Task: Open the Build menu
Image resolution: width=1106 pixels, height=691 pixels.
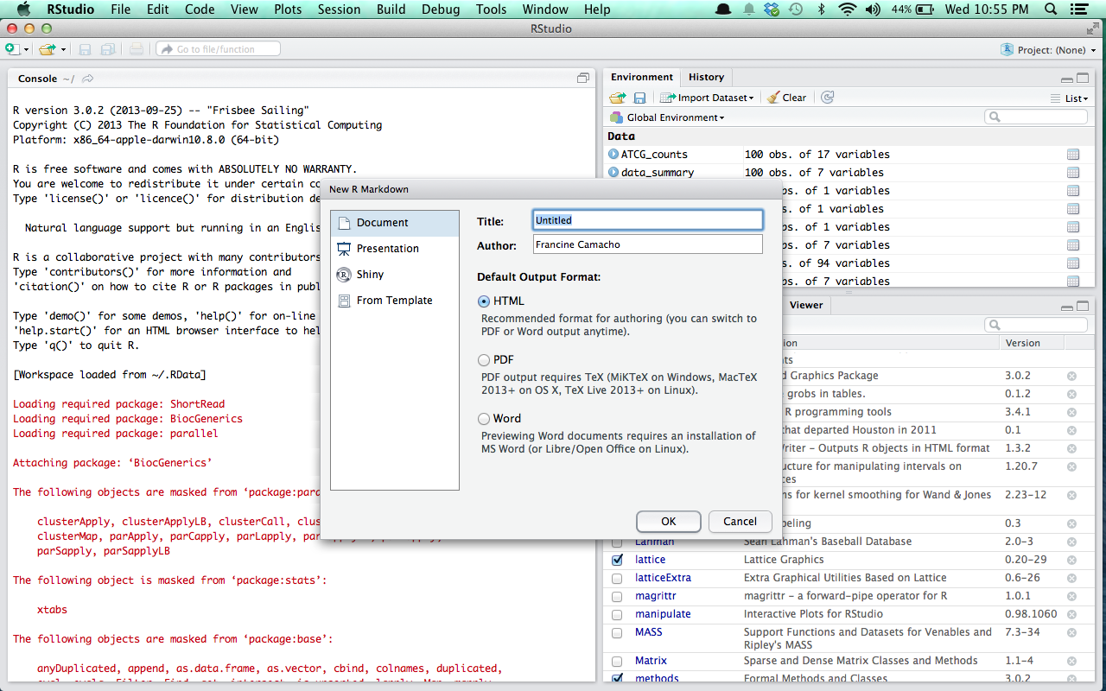Action: (x=391, y=10)
